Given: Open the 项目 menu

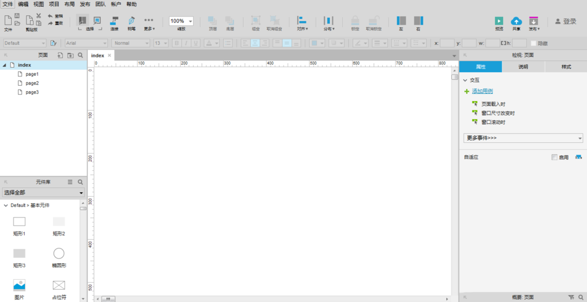Looking at the screenshot, I should click(x=54, y=5).
